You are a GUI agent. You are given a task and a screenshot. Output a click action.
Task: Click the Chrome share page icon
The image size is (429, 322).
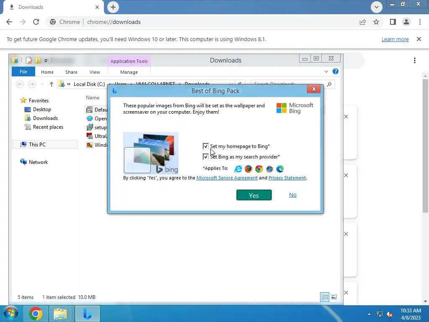[x=363, y=22]
